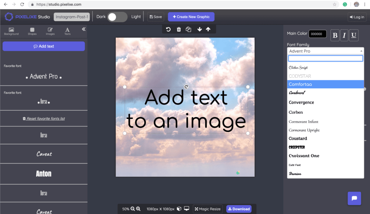Choose Comfortaa from the font list
Screen dimensions: 370x214
[x=325, y=84]
